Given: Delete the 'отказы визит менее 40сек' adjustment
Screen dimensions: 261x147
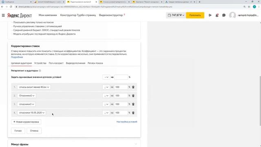Looking at the screenshot, I should (x=133, y=87).
